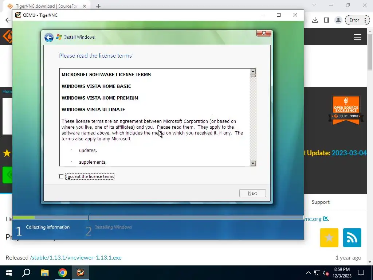Open taskbar clock showing 8:59 PM

342,273
